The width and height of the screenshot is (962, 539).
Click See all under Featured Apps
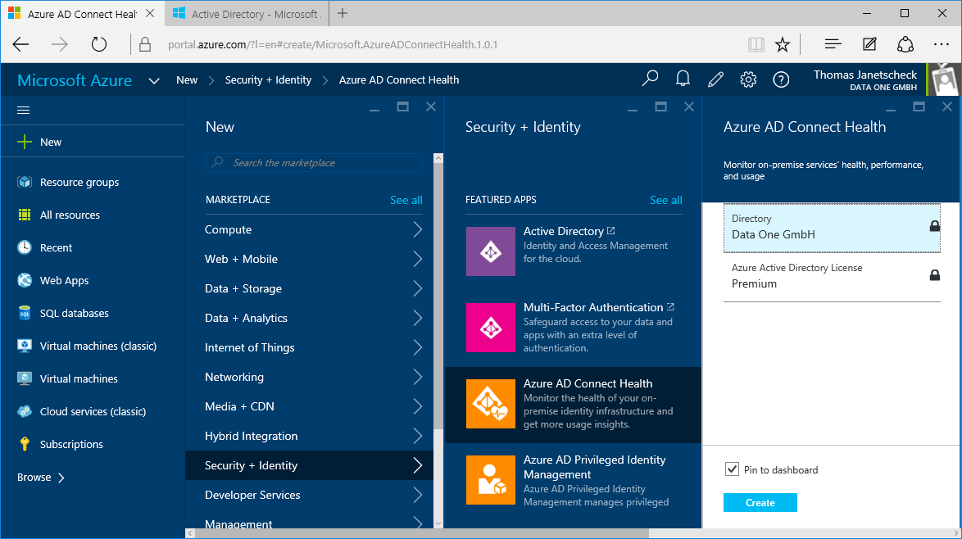pyautogui.click(x=665, y=200)
